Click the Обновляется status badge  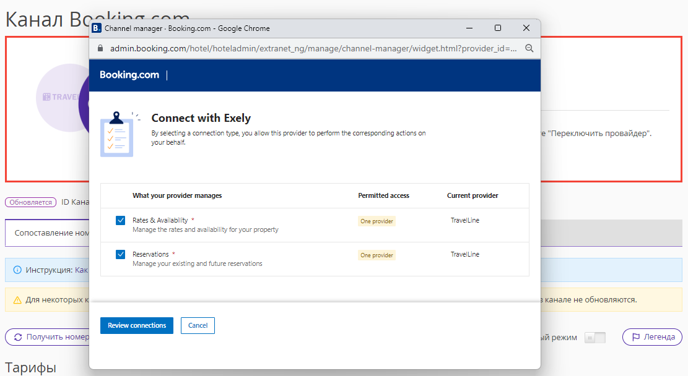click(31, 202)
